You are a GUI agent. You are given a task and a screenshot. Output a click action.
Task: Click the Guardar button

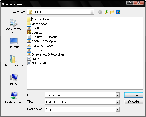click(134, 95)
